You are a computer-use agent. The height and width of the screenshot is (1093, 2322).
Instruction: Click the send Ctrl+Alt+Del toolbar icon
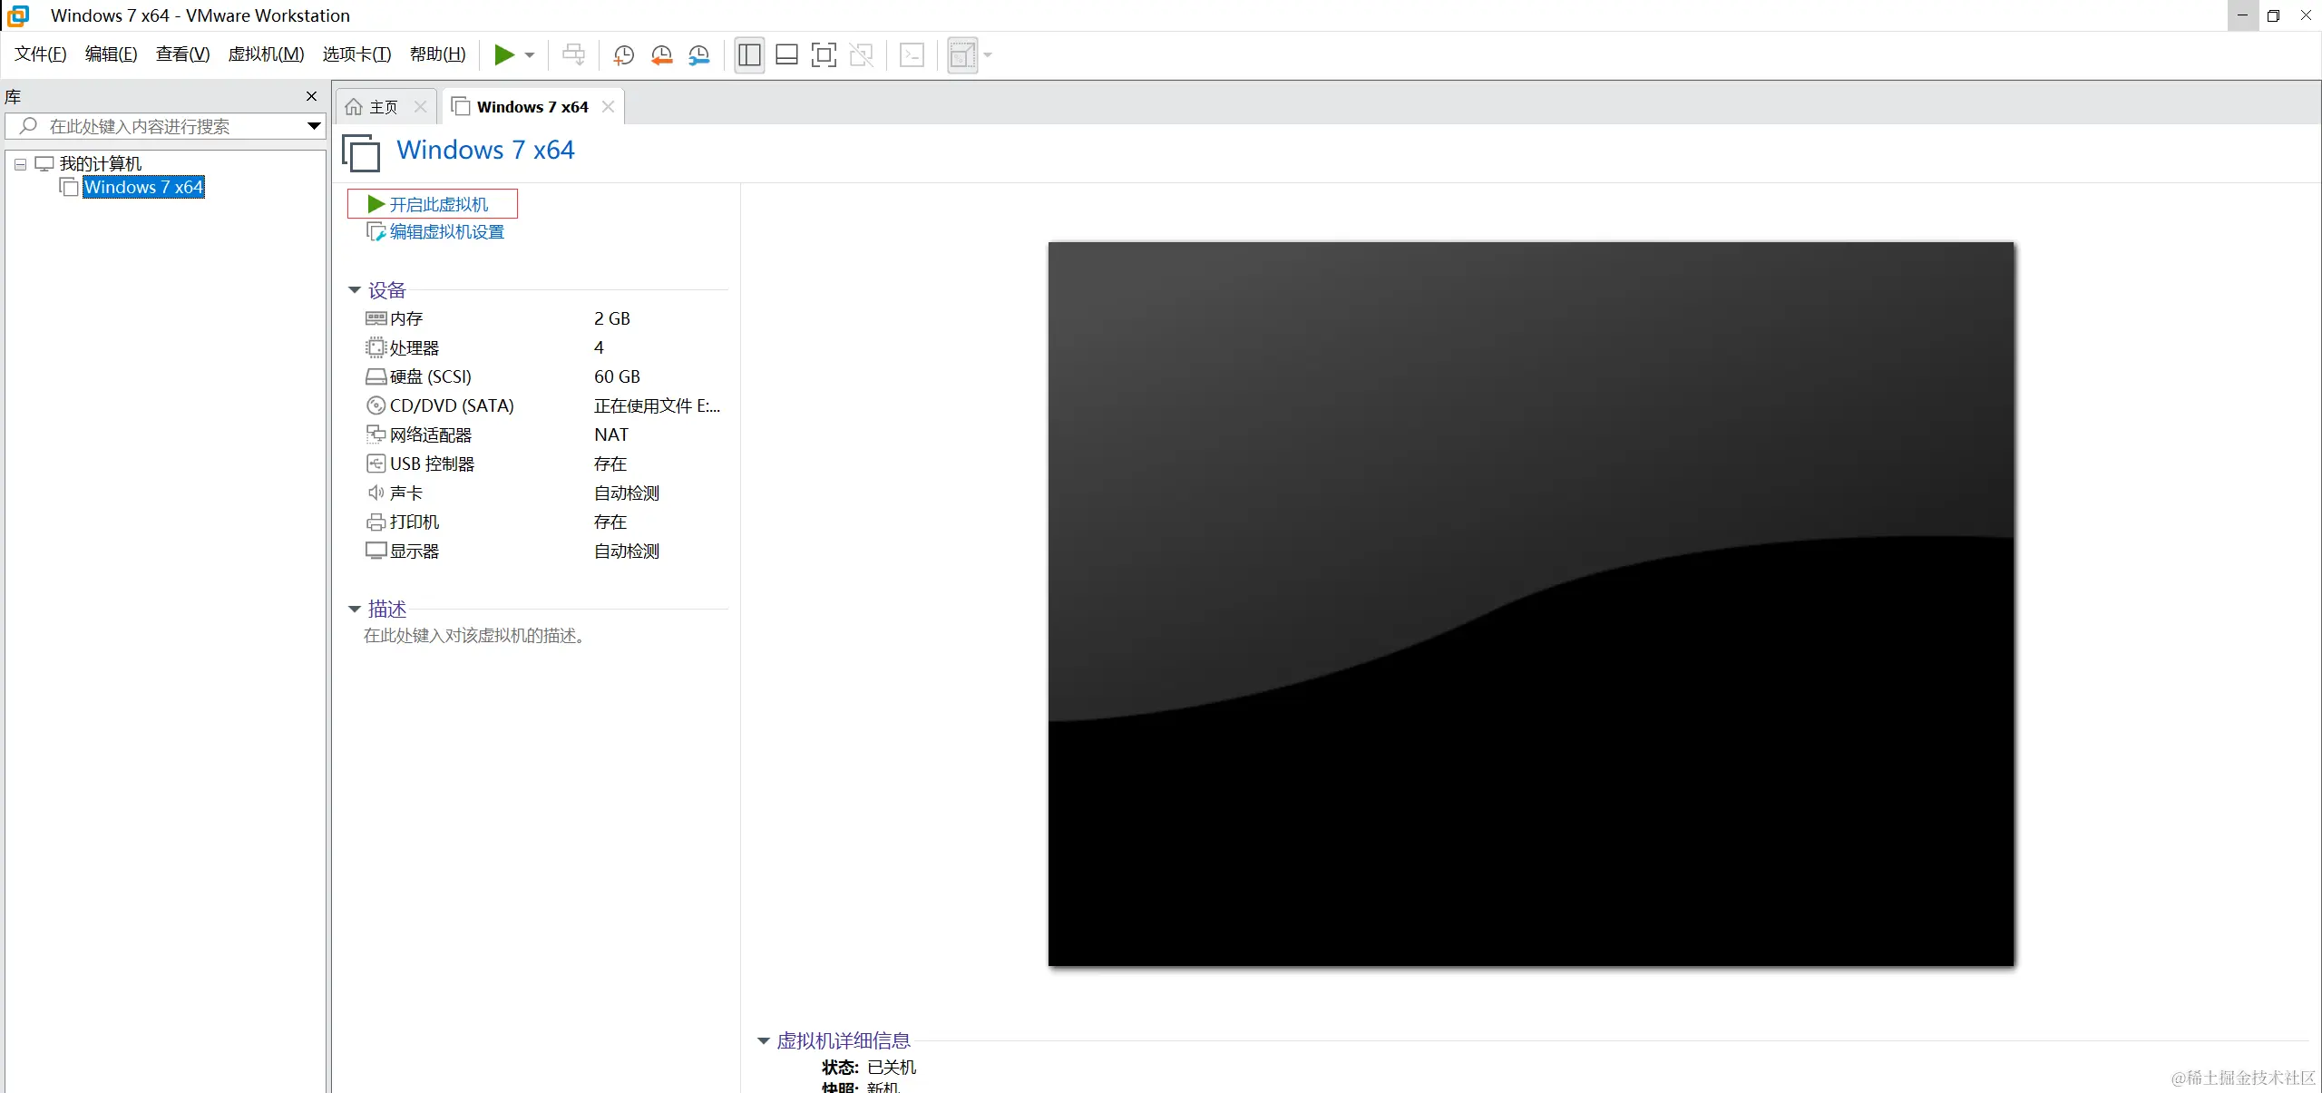(x=573, y=55)
